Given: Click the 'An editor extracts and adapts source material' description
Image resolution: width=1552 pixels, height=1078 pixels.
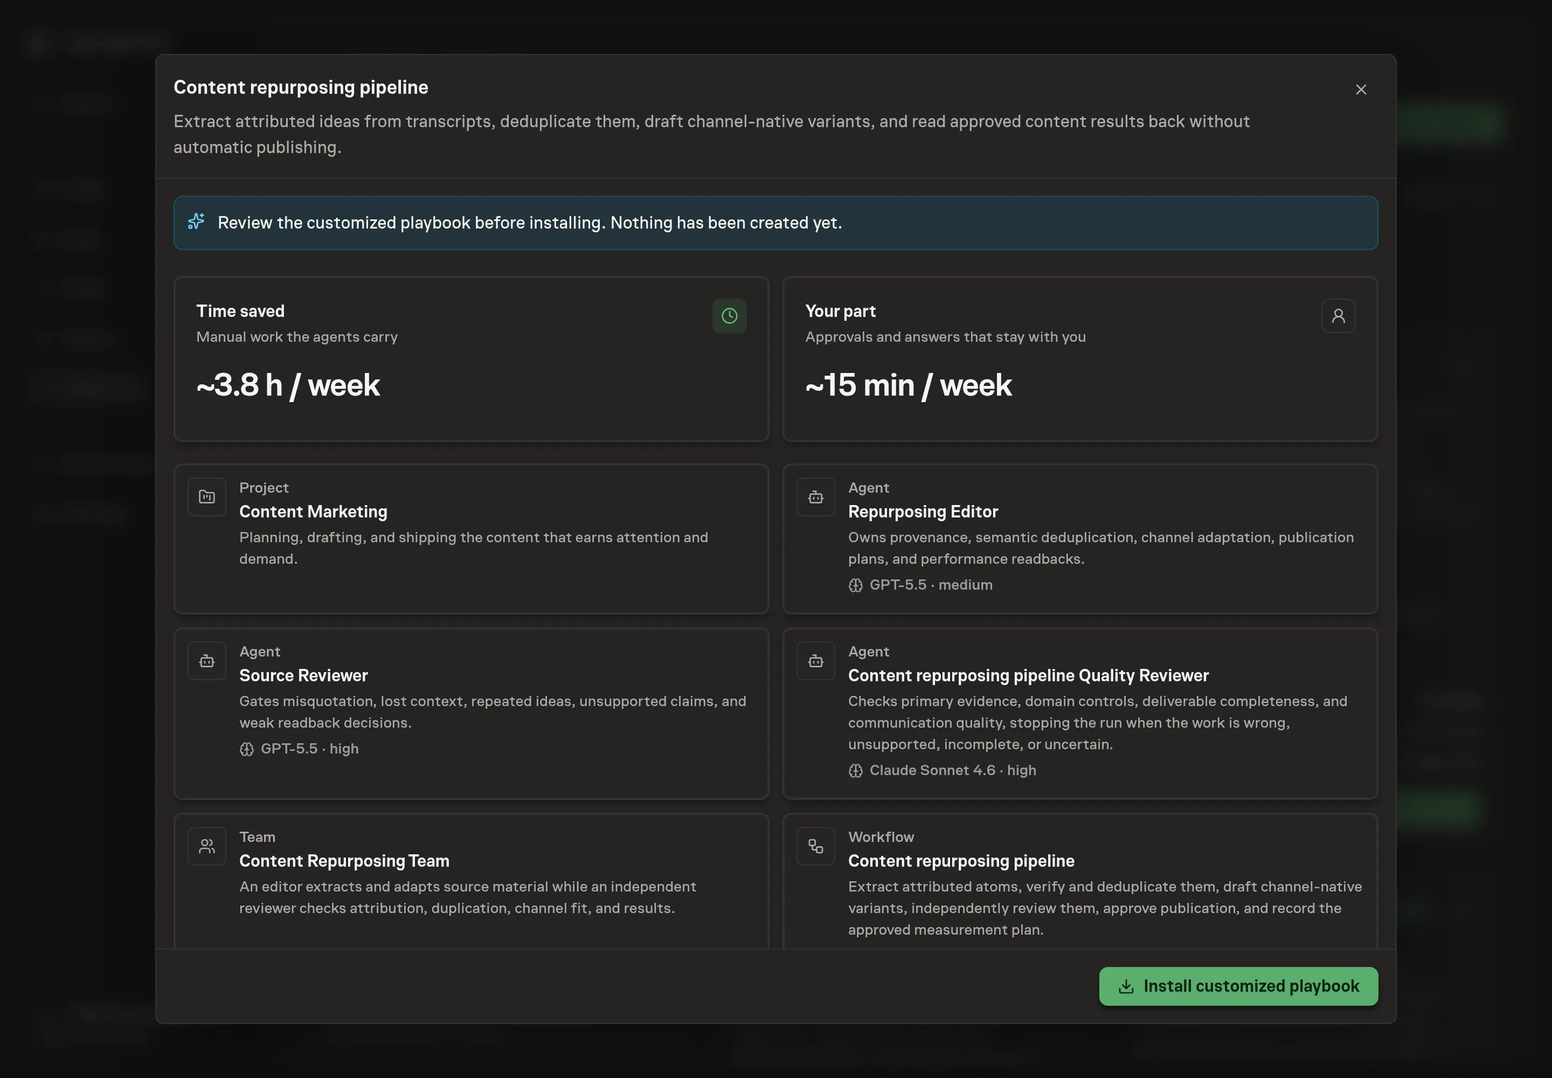Looking at the screenshot, I should [x=467, y=897].
